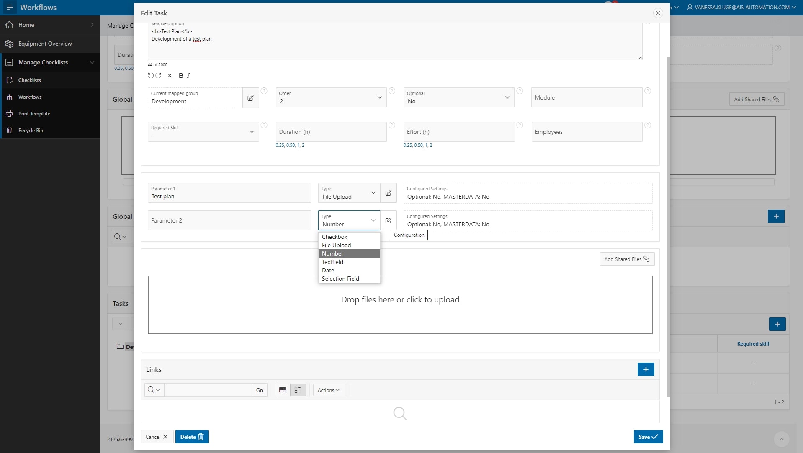Click the undo icon below task description
Image resolution: width=803 pixels, height=453 pixels.
tap(150, 76)
